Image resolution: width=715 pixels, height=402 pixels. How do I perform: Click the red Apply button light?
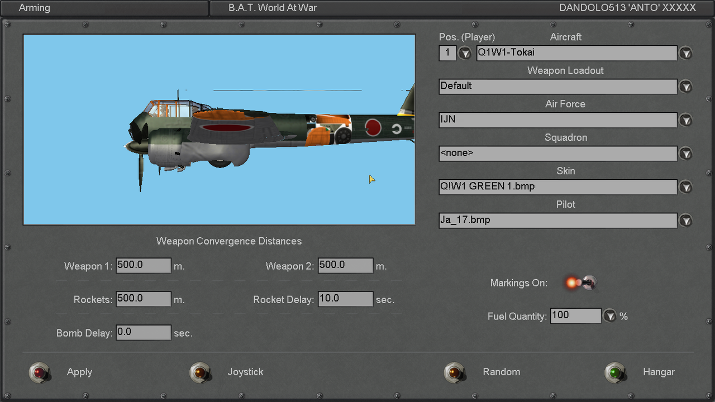39,372
